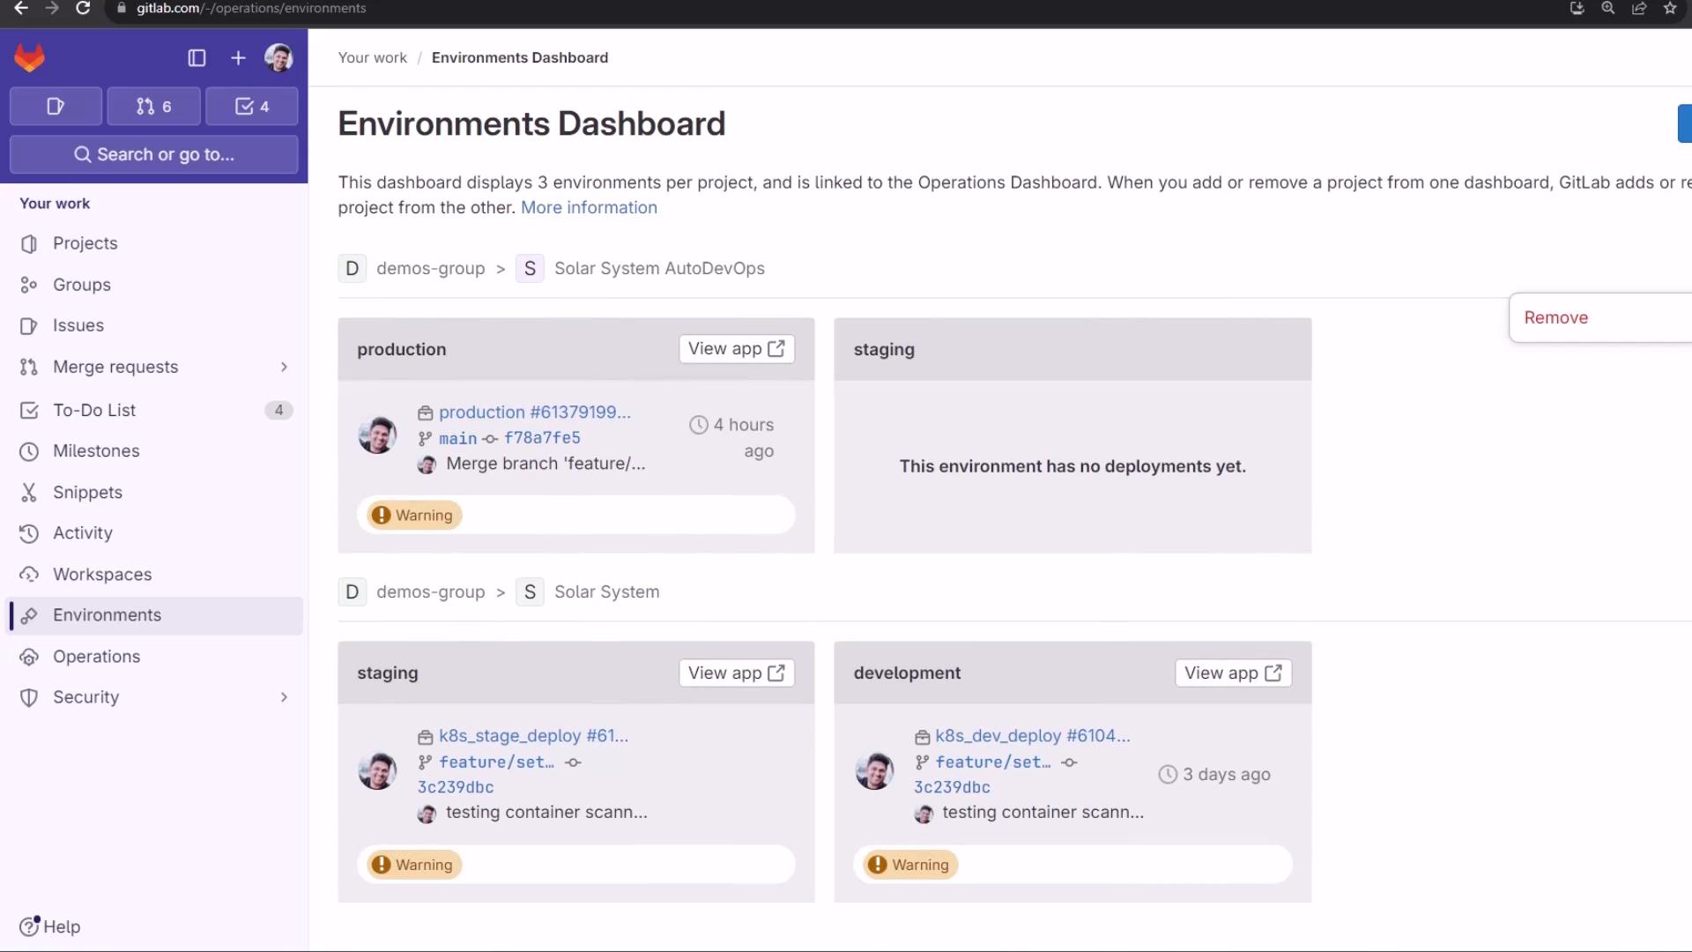Viewport: 1692px width, 952px height.
Task: Click the S avatar of Solar System AutoDevOps
Action: (x=530, y=269)
